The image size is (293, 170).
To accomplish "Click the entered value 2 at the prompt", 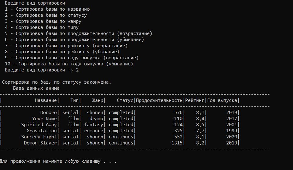I will pyautogui.click(x=77, y=70).
